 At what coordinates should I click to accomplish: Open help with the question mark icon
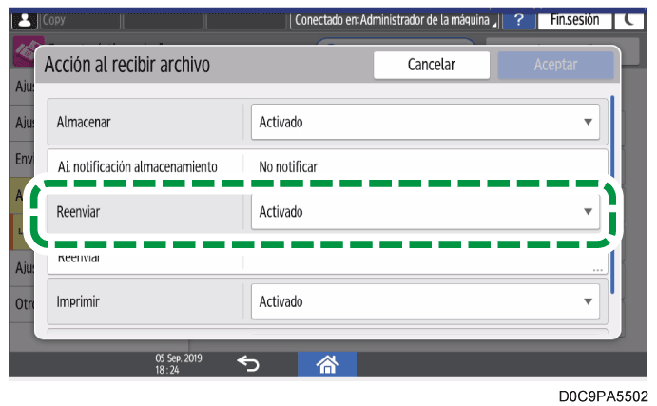pos(519,19)
